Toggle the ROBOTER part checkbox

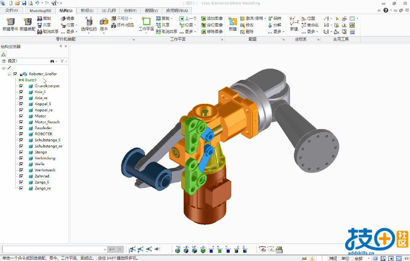[x=21, y=134]
